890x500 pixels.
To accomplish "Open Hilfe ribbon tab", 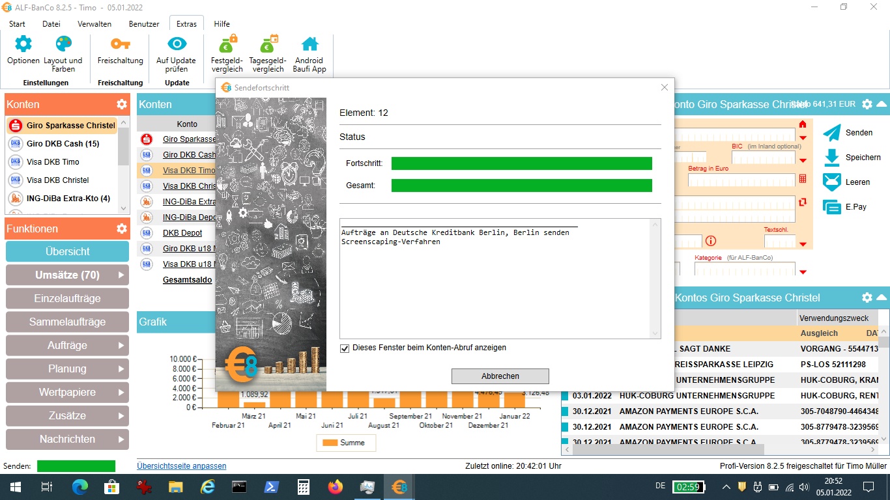I will (222, 24).
